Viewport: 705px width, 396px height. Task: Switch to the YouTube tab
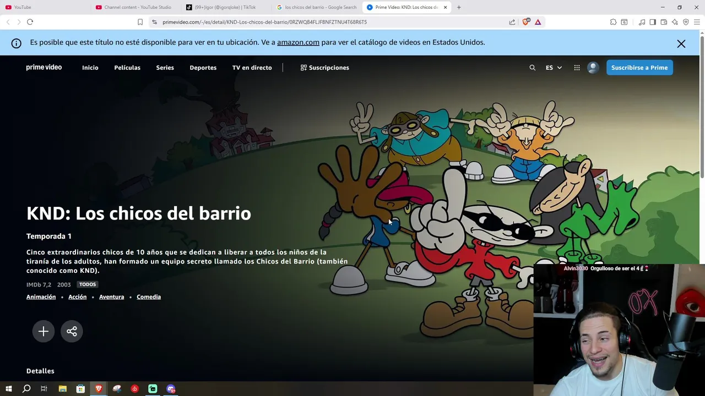(x=44, y=7)
